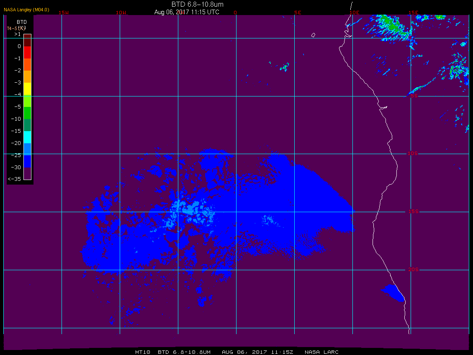Click the 'T4-5 (K)' legend units label
Image resolution: width=473 pixels, height=355 pixels.
point(16,28)
